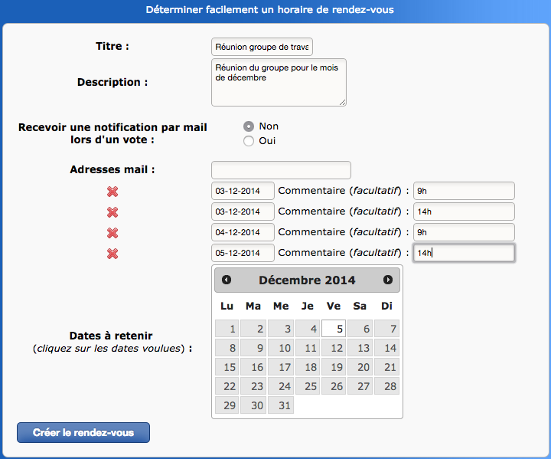This screenshot has height=459, width=551.
Task: Delete the 03-12-2014 14h date row
Action: [112, 212]
